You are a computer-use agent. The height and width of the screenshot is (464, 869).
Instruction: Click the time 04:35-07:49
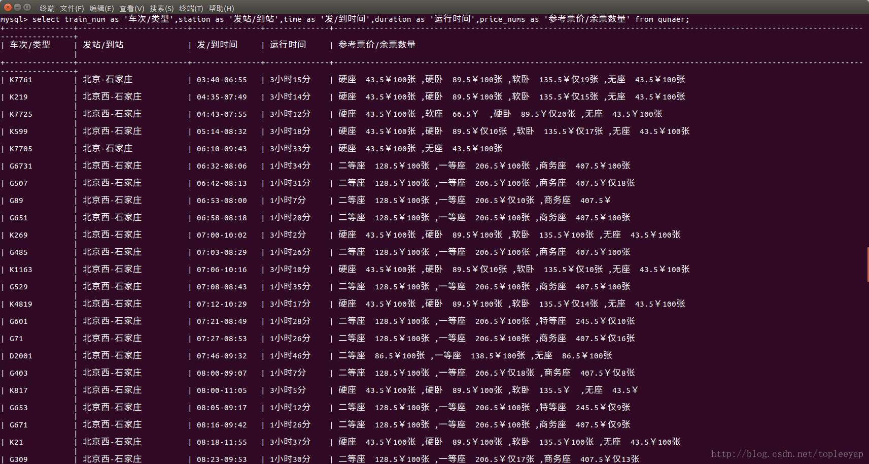point(222,97)
